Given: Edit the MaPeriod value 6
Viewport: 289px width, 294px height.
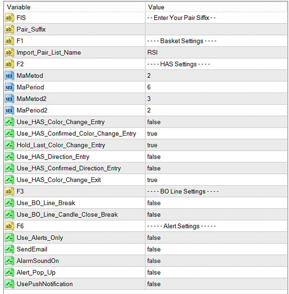Looking at the screenshot, I should click(x=216, y=87).
